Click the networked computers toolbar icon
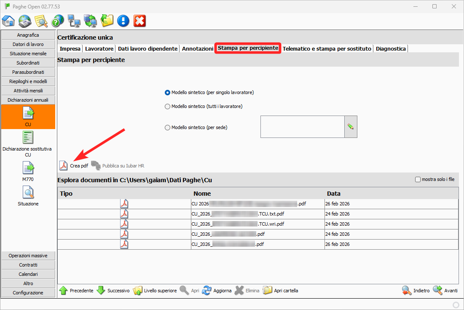464x310 pixels. [x=74, y=21]
